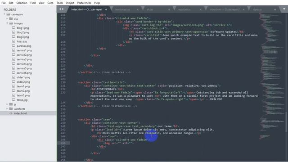Go to the previous tab using the left arrow
This screenshot has width=288, height=162.
[x=60, y=9]
